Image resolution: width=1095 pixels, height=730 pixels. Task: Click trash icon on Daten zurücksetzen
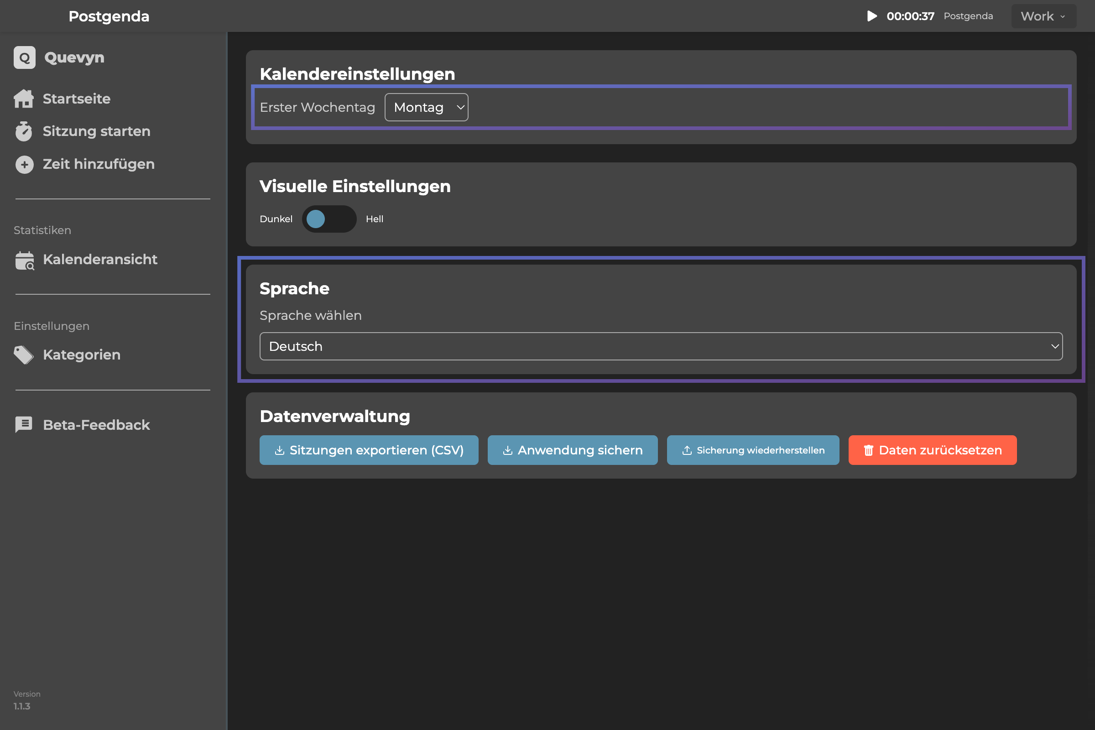(x=869, y=450)
